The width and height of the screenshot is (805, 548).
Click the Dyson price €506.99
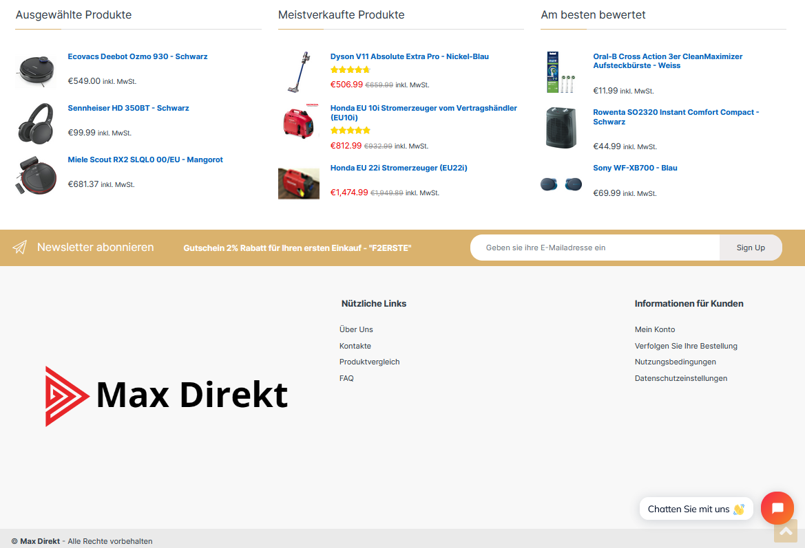pos(346,85)
